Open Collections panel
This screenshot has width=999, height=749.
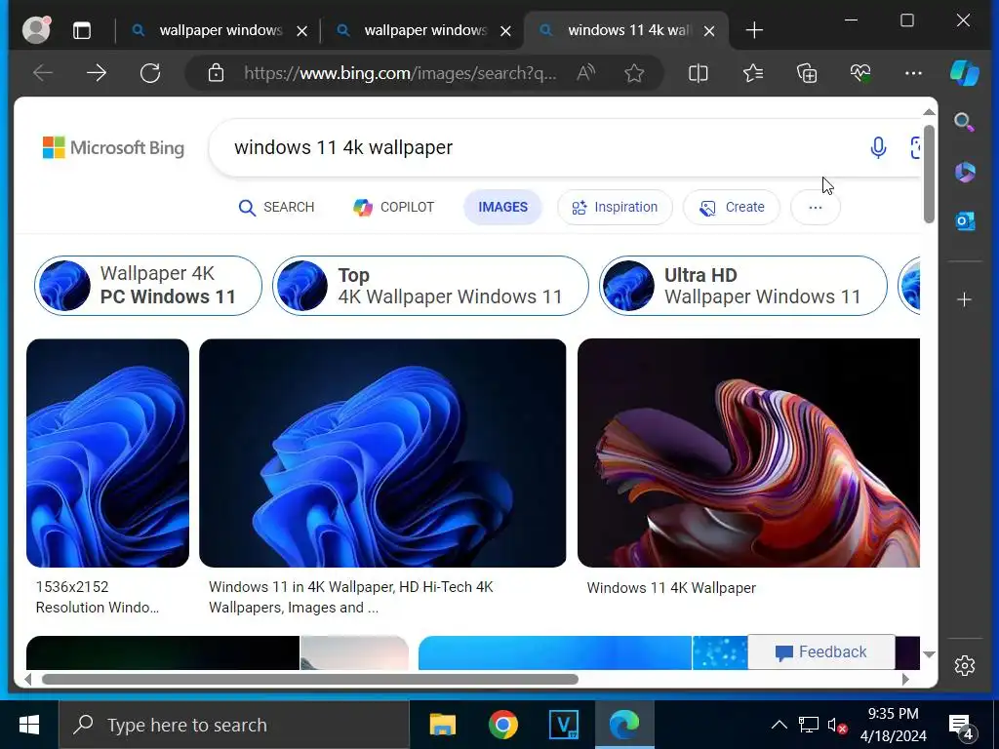pos(807,73)
